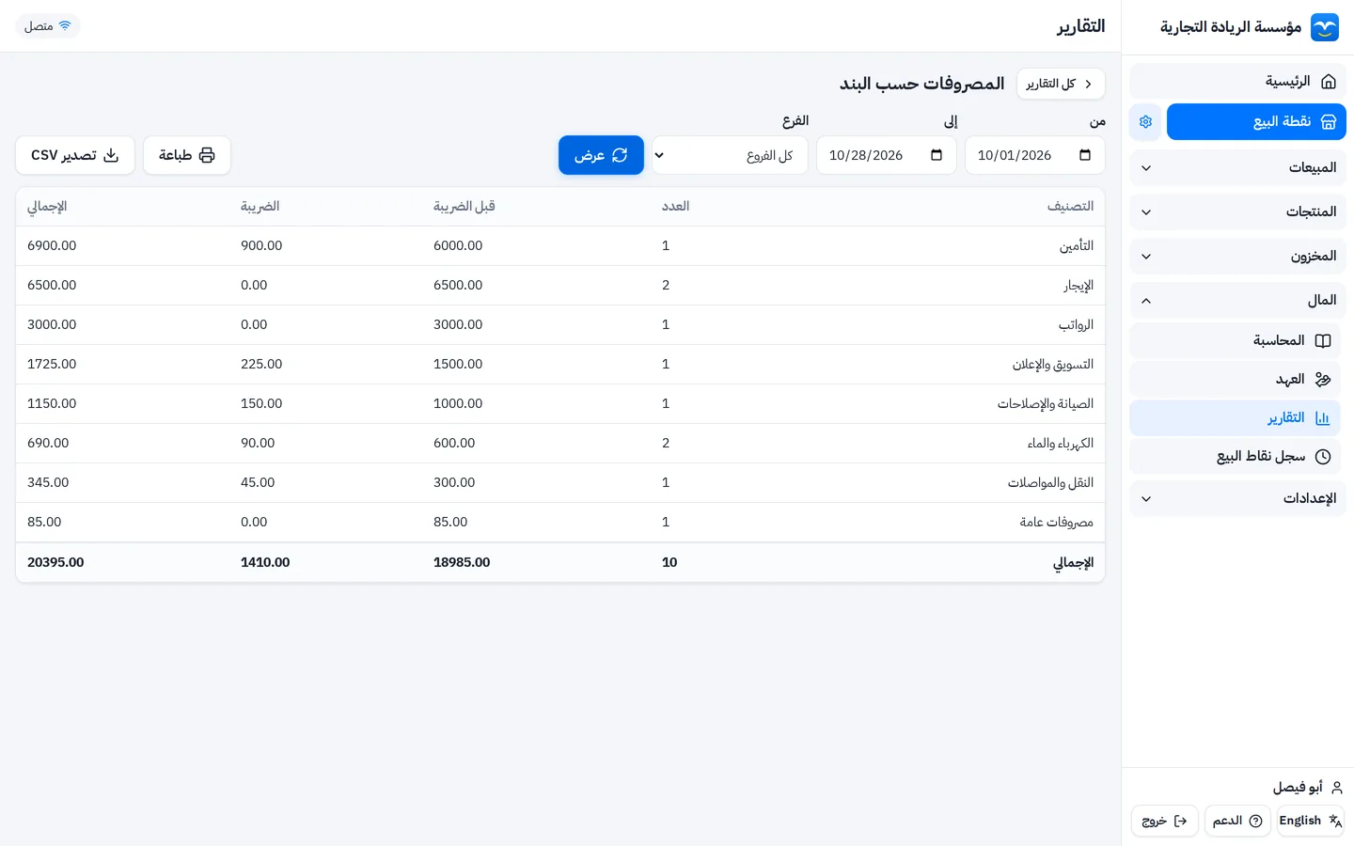Click the 6900.00 total cell
This screenshot has height=846, width=1354.
pyautogui.click(x=52, y=246)
